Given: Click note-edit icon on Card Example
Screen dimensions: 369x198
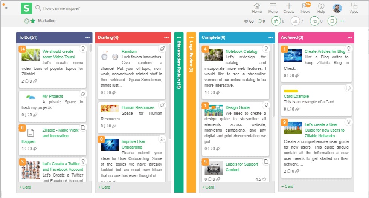Looking at the screenshot, I should coord(349,88).
